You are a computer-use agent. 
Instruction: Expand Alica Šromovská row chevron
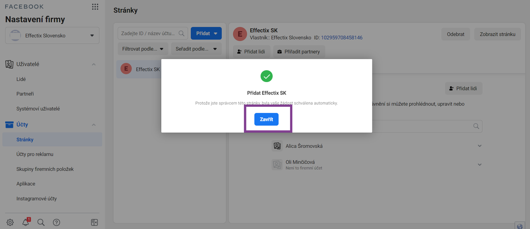coord(480,146)
